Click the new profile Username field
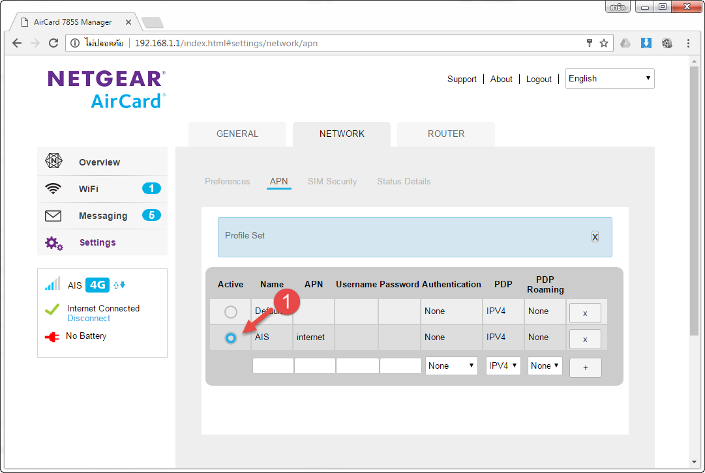The height and width of the screenshot is (473, 705). (357, 365)
